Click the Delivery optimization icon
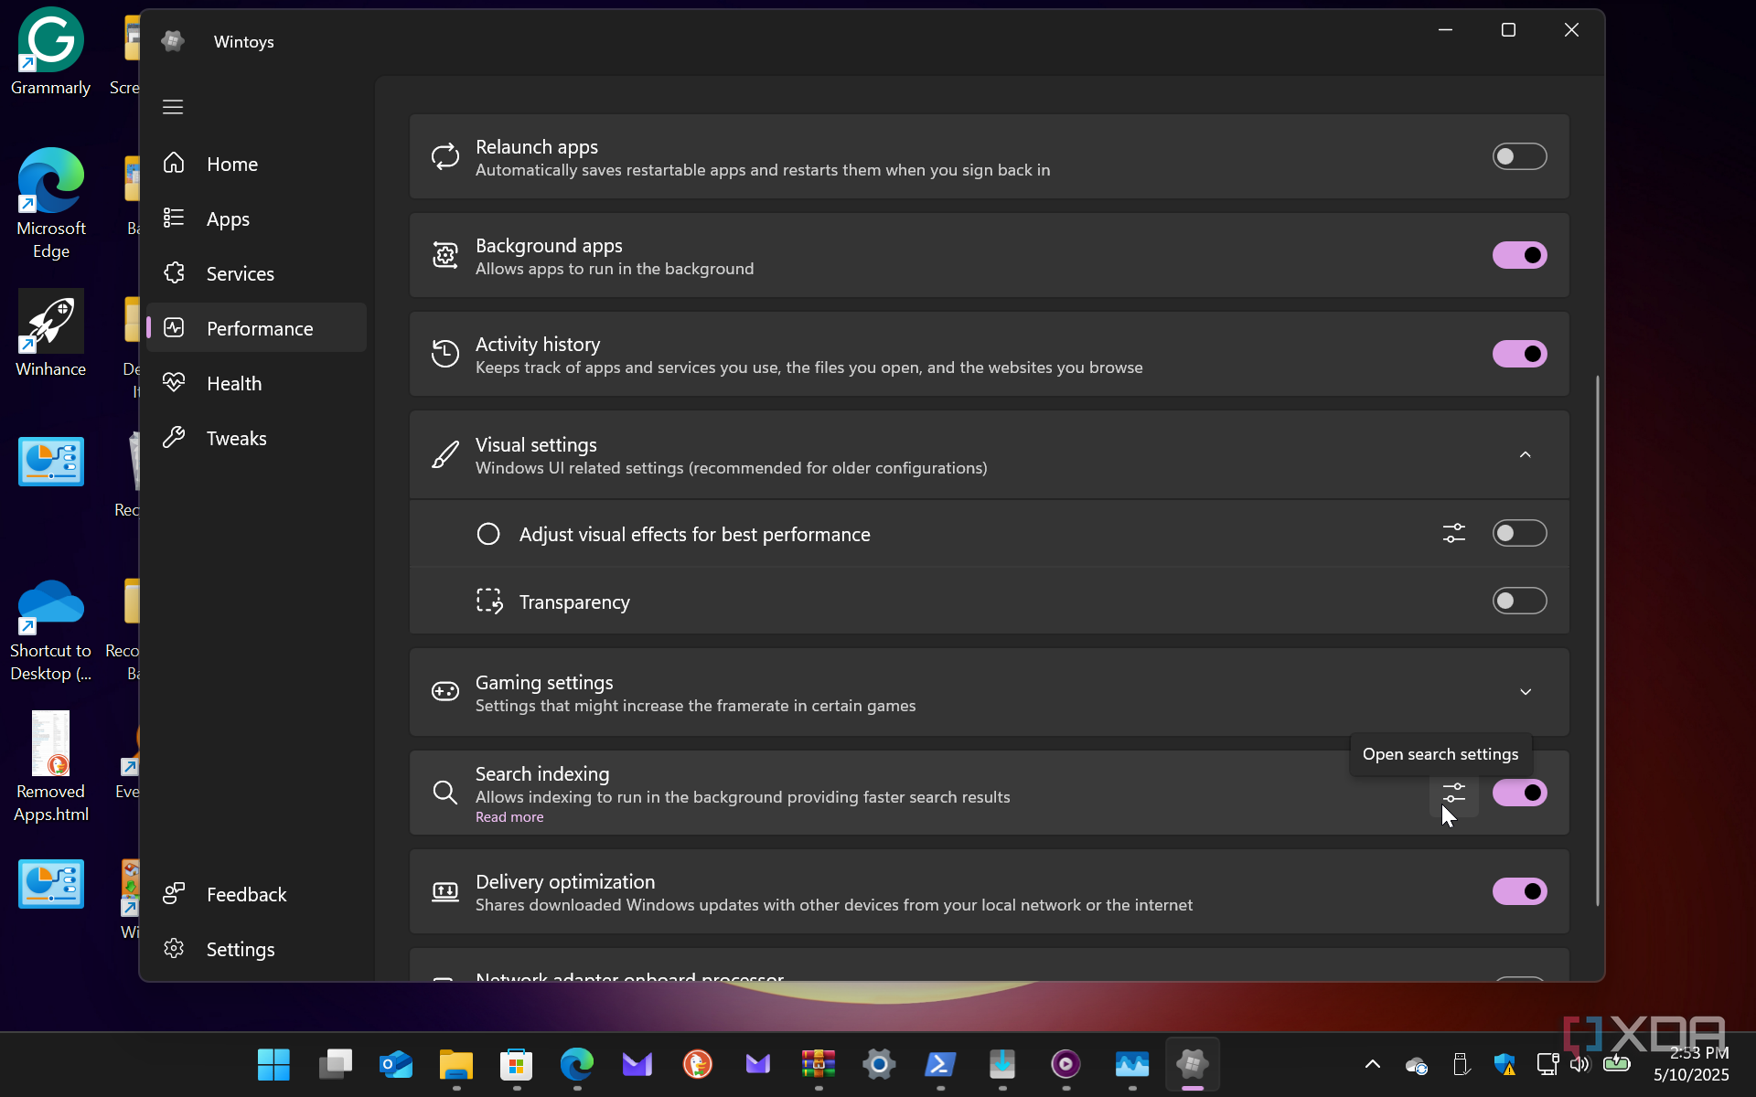 point(445,891)
